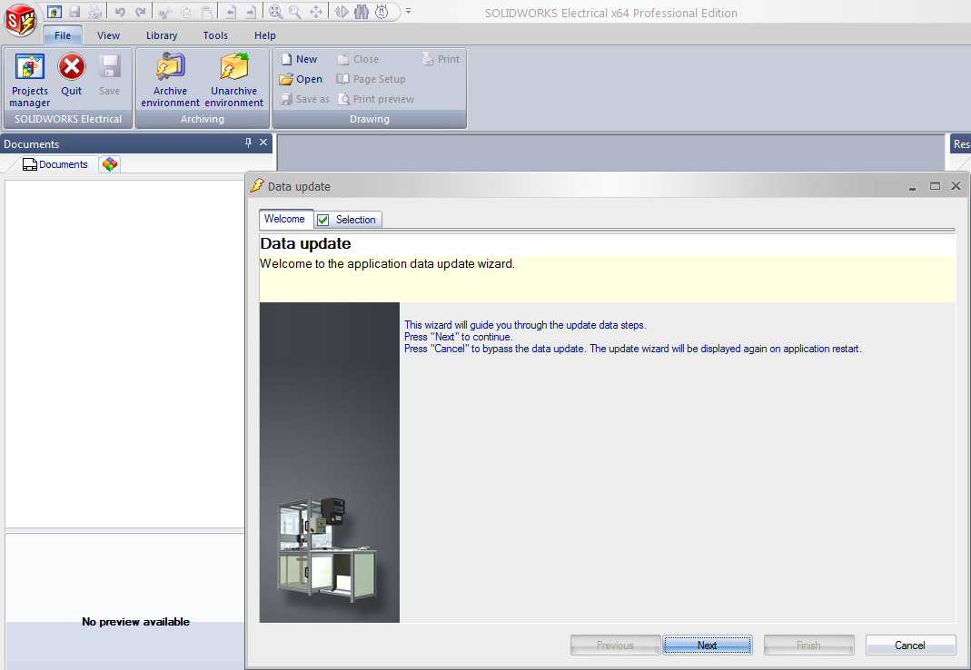Click the cut scissors icon
The image size is (971, 670).
click(164, 12)
